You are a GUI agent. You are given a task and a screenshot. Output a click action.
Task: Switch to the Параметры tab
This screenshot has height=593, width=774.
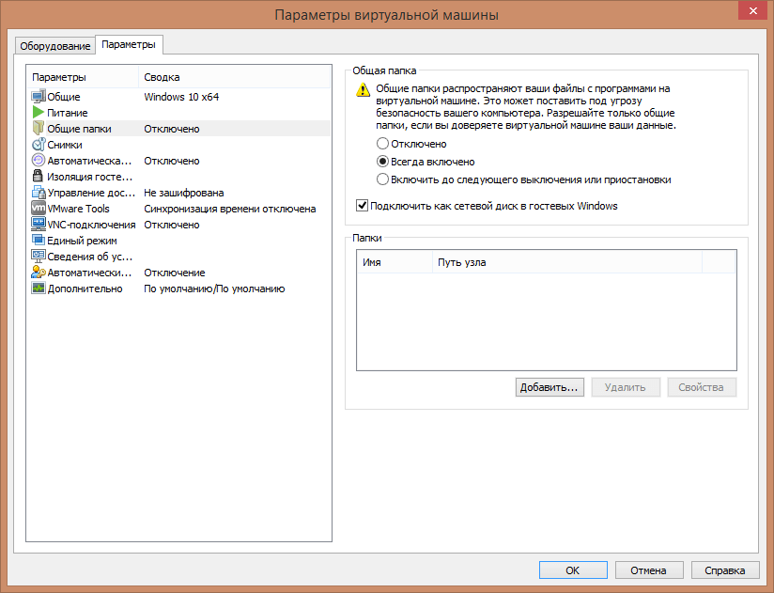(x=129, y=44)
